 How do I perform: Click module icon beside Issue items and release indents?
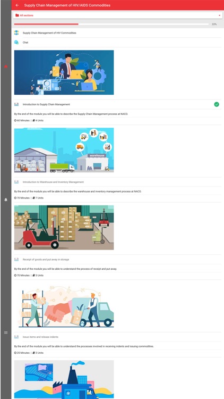click(16, 337)
